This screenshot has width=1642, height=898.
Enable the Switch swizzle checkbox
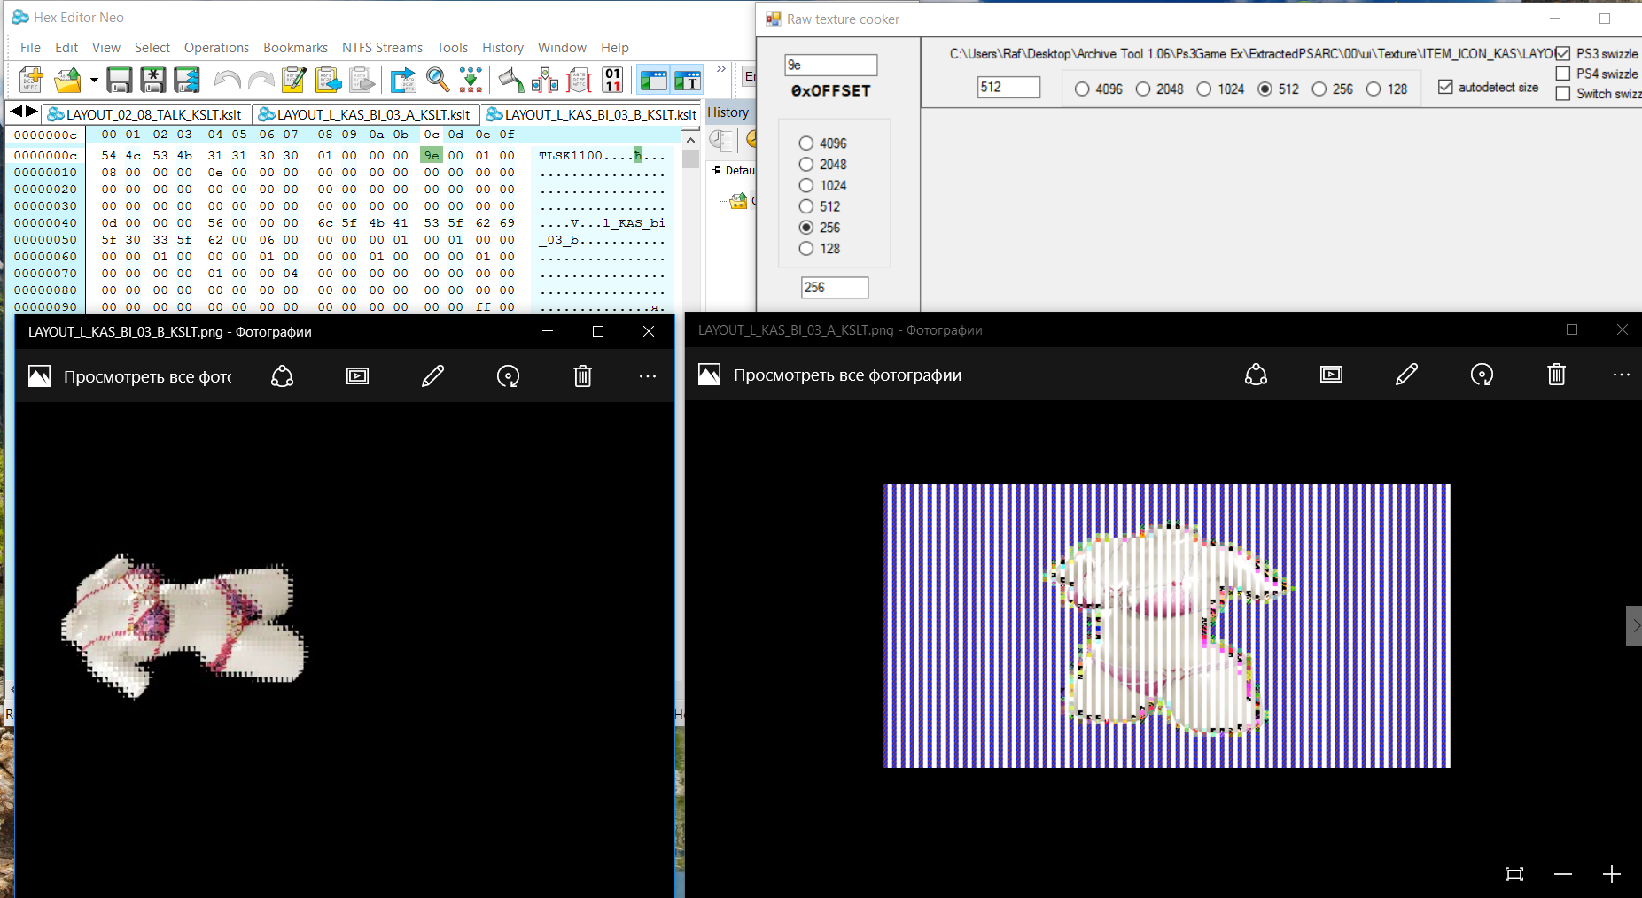(x=1563, y=94)
